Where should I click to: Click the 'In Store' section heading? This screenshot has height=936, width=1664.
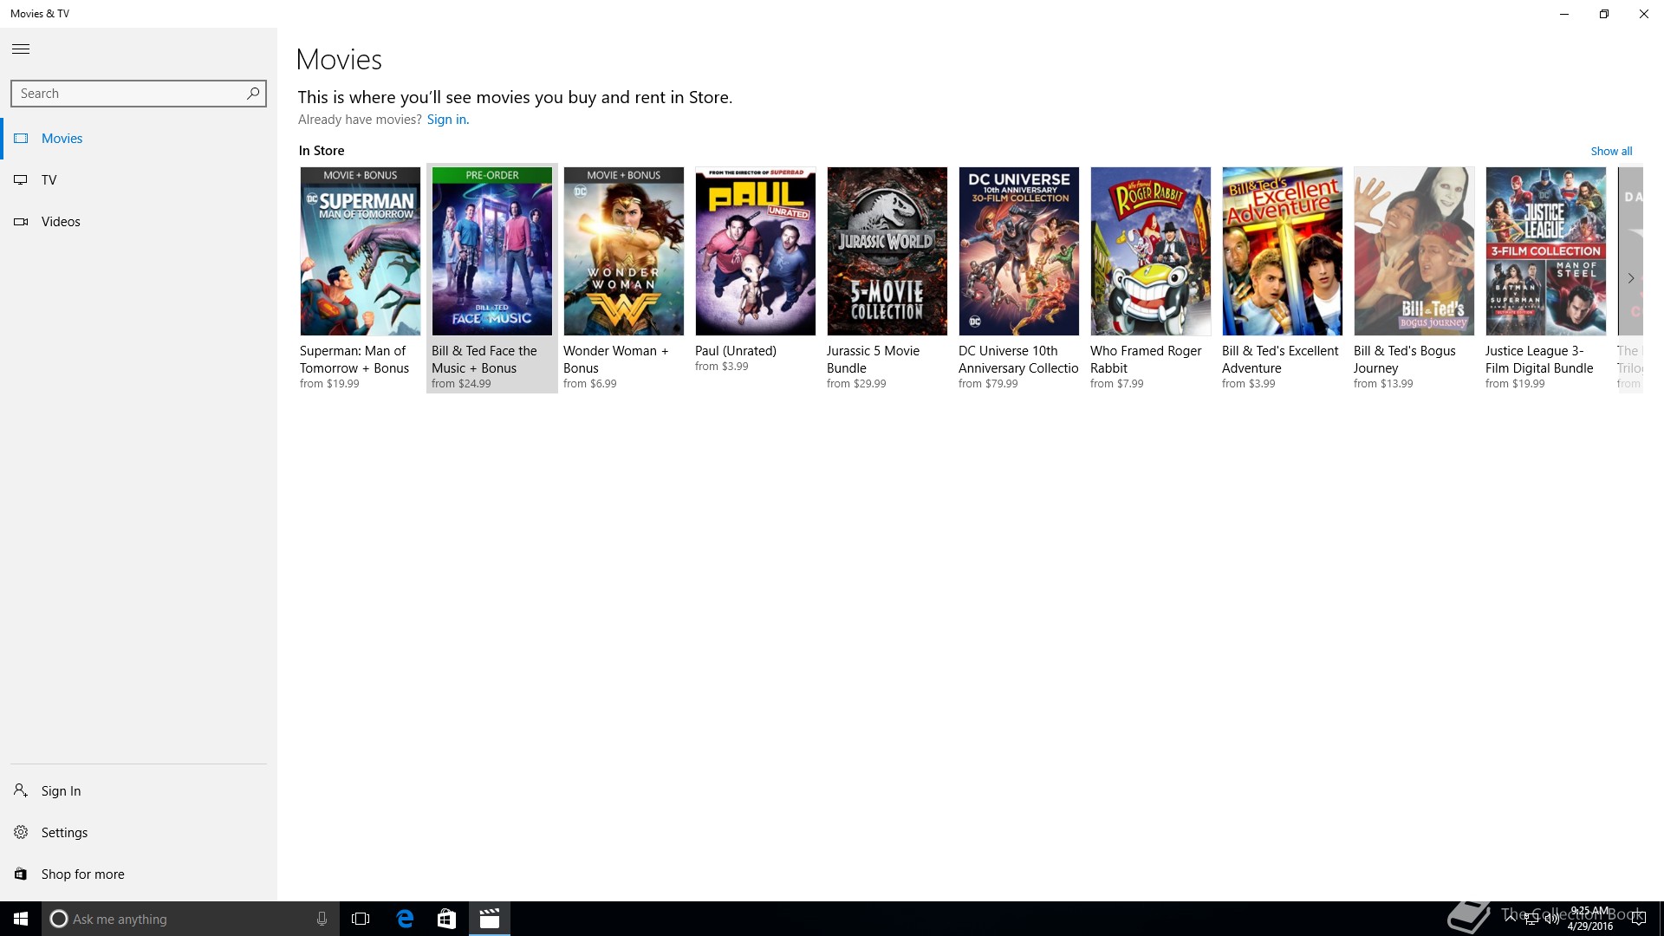pos(322,151)
